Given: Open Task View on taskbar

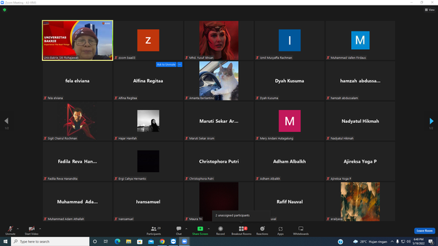Looking at the screenshot, I should (x=106, y=241).
